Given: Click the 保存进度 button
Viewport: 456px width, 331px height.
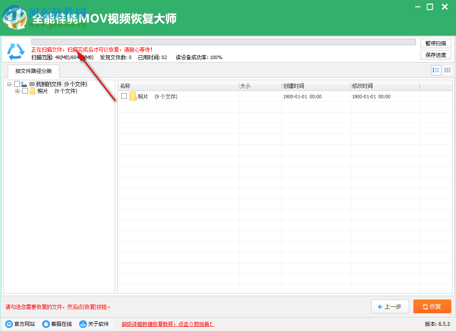Looking at the screenshot, I should pyautogui.click(x=435, y=55).
